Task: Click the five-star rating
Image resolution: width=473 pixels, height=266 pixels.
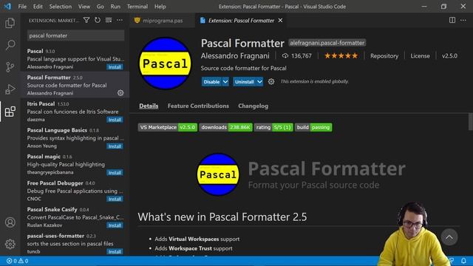Action: (341, 56)
